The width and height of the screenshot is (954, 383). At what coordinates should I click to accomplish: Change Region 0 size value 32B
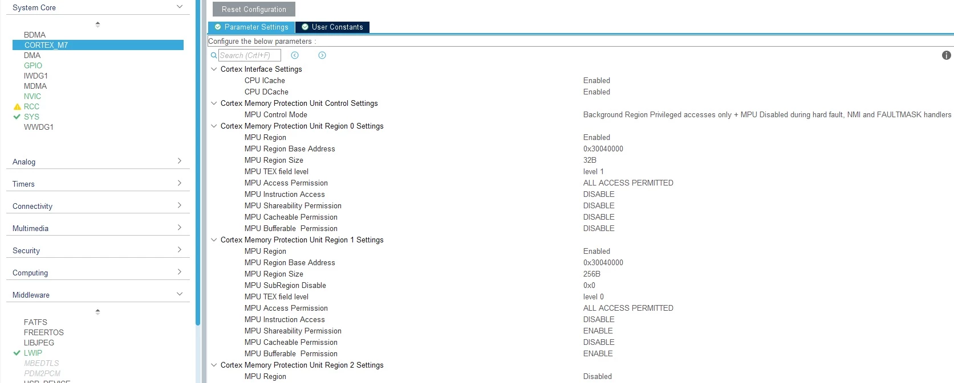coord(590,160)
